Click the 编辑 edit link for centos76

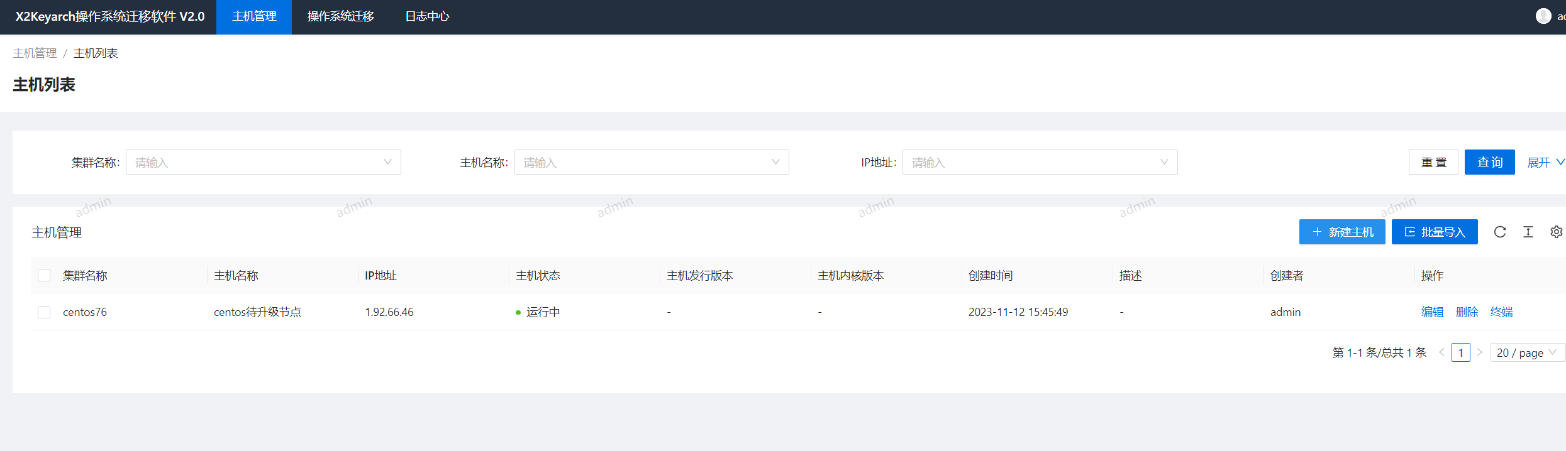click(x=1432, y=312)
